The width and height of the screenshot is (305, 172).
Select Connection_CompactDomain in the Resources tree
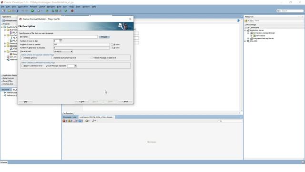tap(264, 33)
